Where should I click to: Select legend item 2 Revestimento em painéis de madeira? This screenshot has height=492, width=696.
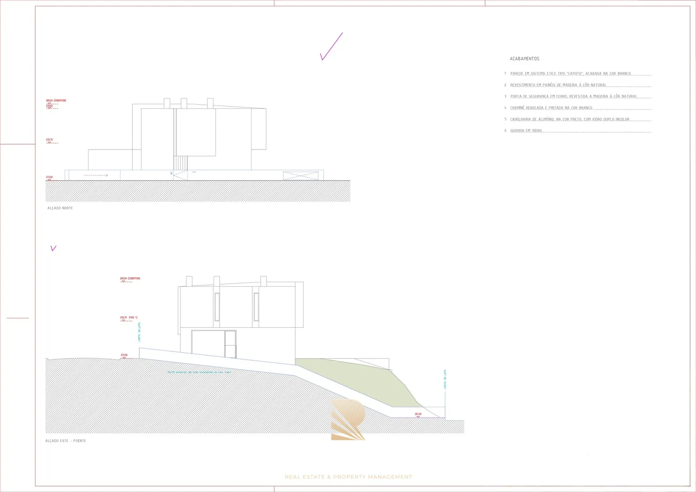pyautogui.click(x=558, y=85)
